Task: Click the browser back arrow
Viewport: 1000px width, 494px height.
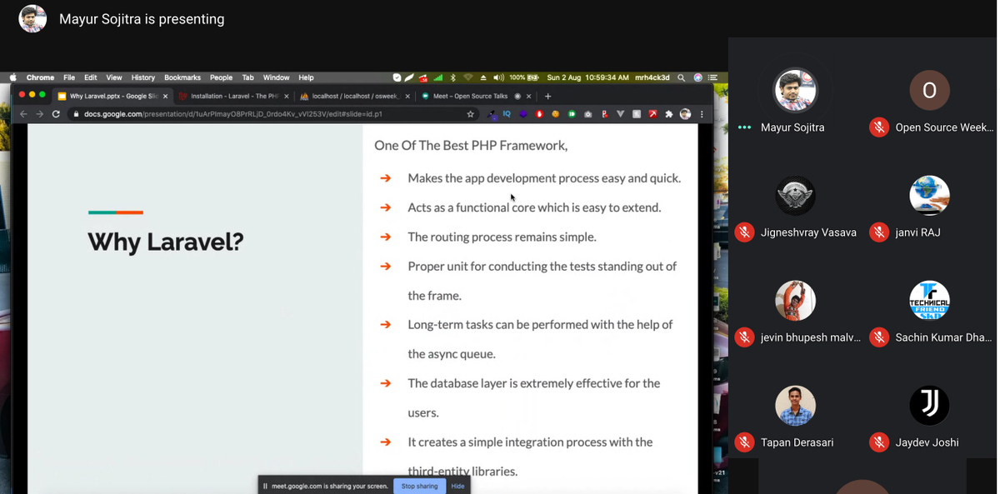Action: click(x=23, y=114)
